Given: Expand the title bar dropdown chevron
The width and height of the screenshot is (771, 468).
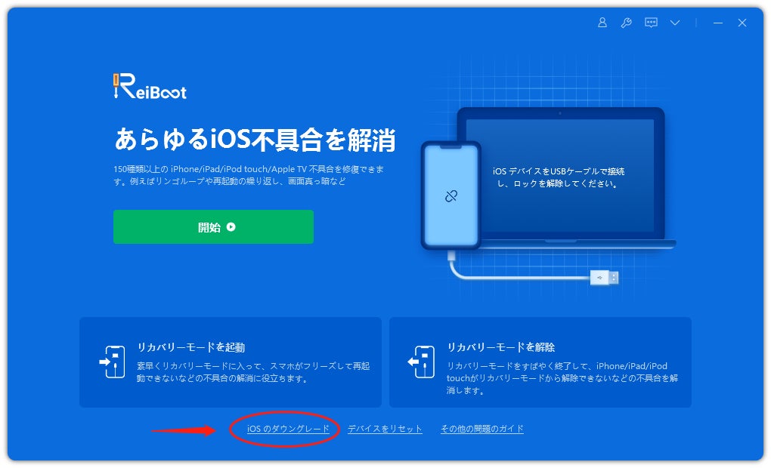Looking at the screenshot, I should point(675,23).
